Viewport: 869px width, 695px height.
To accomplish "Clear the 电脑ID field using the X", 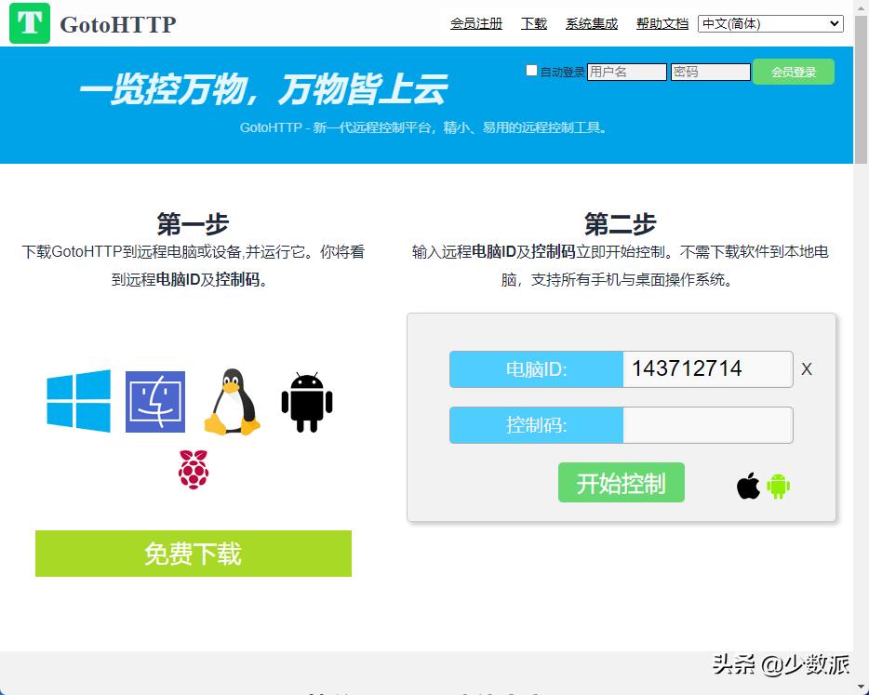I will (806, 369).
